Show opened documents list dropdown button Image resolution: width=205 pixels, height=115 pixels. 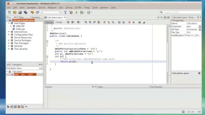pyautogui.click(x=165, y=17)
